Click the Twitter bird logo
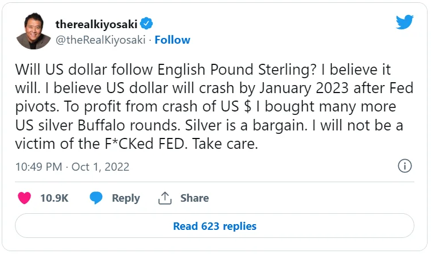Image resolution: width=431 pixels, height=254 pixels. pyautogui.click(x=404, y=23)
